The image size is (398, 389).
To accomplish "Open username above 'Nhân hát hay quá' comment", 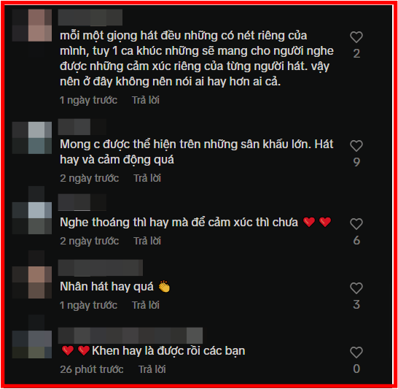I will tap(101, 268).
